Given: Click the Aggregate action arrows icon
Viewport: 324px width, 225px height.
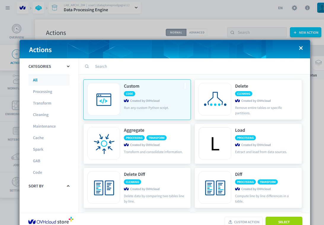Looking at the screenshot, I should (104, 144).
